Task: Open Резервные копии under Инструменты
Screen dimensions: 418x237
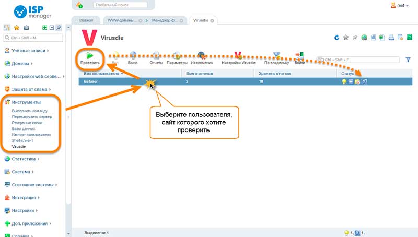Action: [x=27, y=123]
